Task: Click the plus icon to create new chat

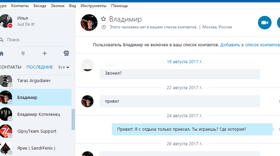Action: [45, 53]
